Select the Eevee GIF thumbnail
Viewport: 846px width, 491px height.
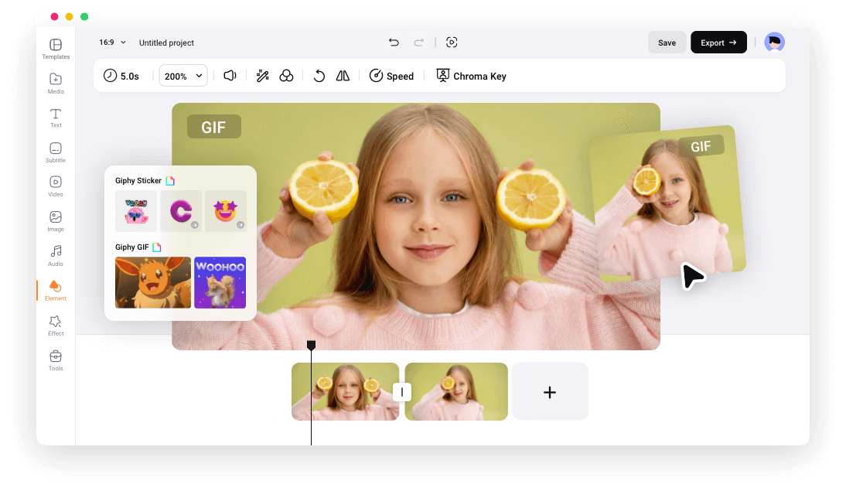[x=153, y=283]
